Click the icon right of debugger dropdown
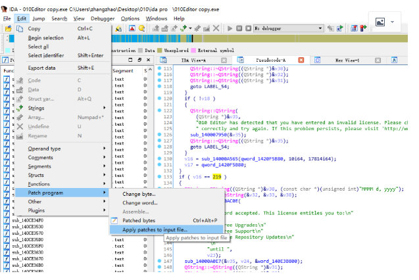The height and width of the screenshot is (280, 419). click(x=331, y=28)
